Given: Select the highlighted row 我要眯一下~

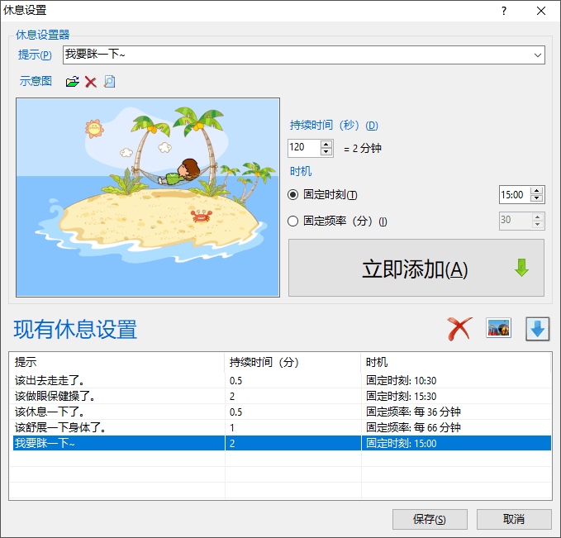Looking at the screenshot, I should click(x=282, y=443).
